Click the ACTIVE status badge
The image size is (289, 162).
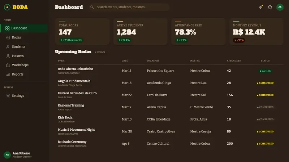click(x=265, y=71)
